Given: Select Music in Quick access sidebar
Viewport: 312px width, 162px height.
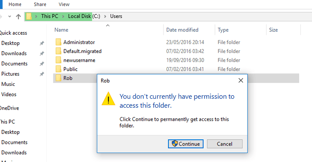Looking at the screenshot, I should click(8, 84).
